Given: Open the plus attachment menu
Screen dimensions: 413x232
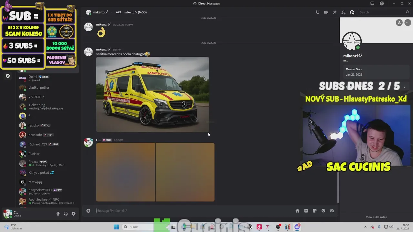Looking at the screenshot, I should pos(88,211).
